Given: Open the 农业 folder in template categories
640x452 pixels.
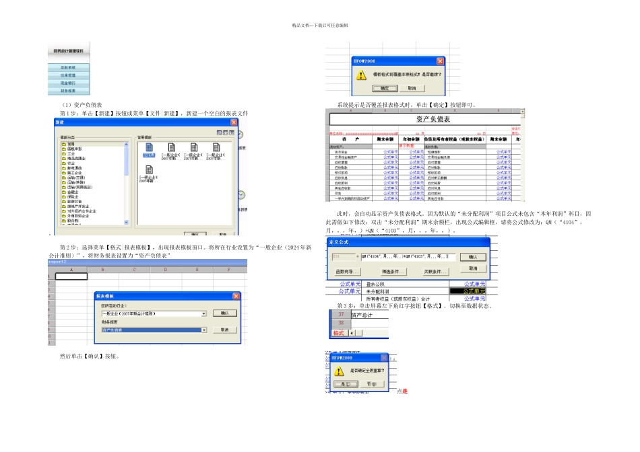Looking at the screenshot, I should pyautogui.click(x=68, y=163).
